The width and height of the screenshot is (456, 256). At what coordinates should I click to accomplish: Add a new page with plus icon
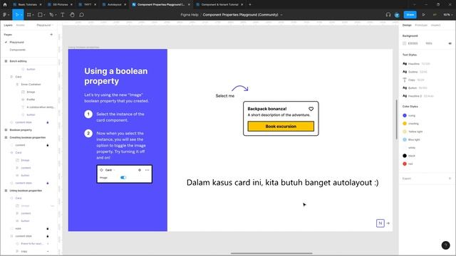(51, 35)
